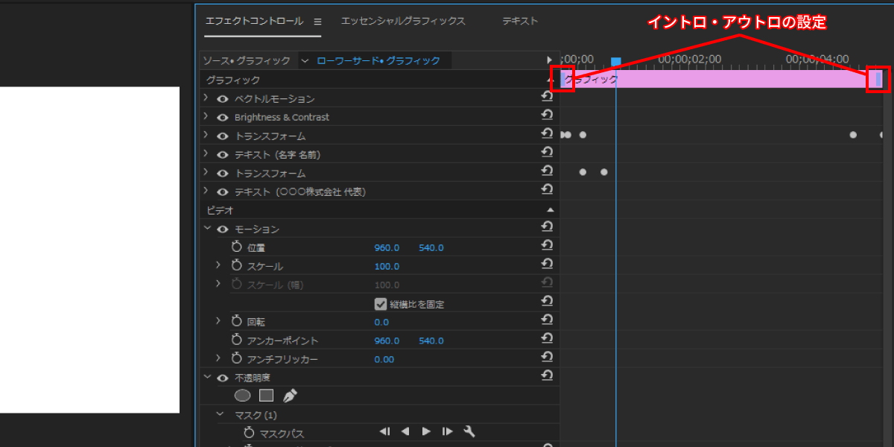The image size is (894, 447).
Task: Open the dropdown arrow beside ソース• グラフィック
Action: tap(305, 60)
